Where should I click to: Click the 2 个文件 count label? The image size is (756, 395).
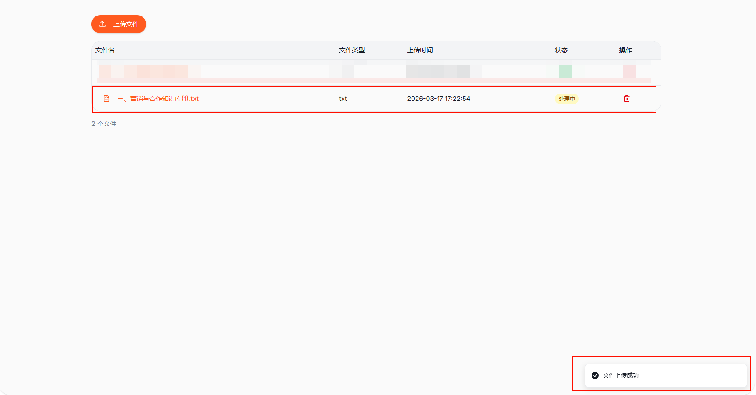coord(104,124)
